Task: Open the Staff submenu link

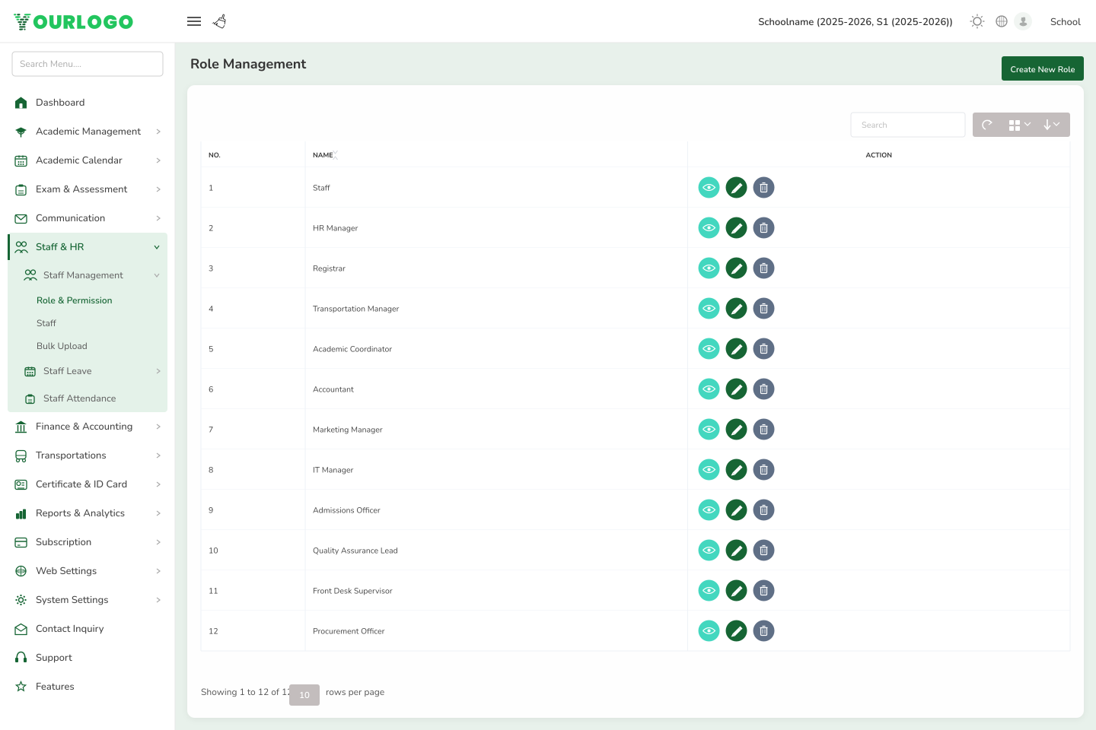Action: [46, 323]
